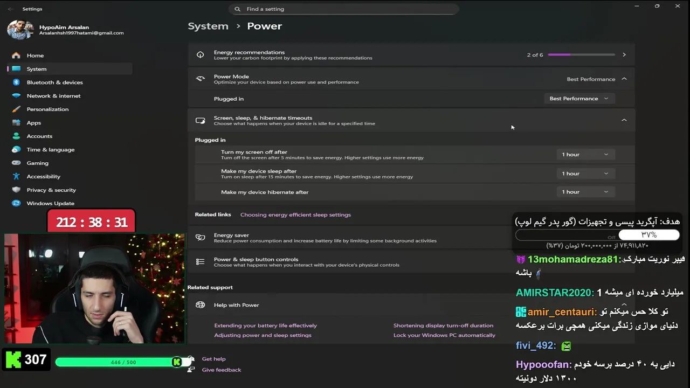The width and height of the screenshot is (690, 388).
Task: Select Time & language in the sidebar
Action: click(x=51, y=150)
